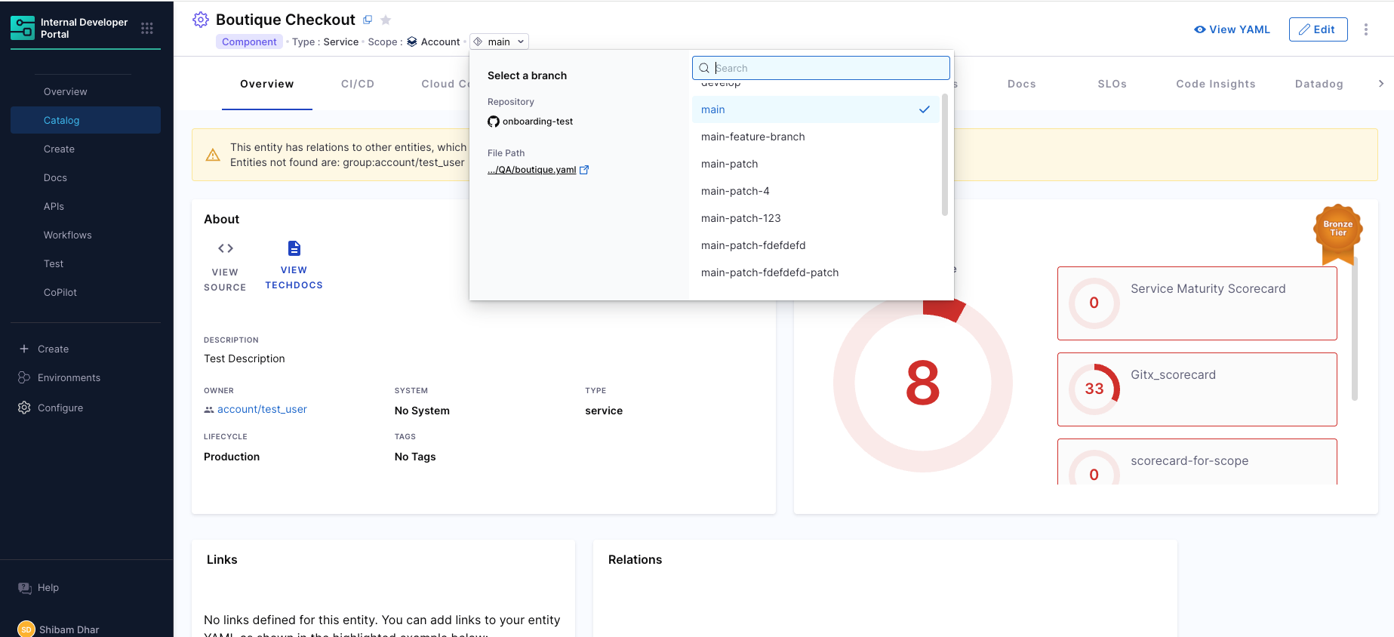Click the Edit button
1394x637 pixels.
pyautogui.click(x=1318, y=29)
